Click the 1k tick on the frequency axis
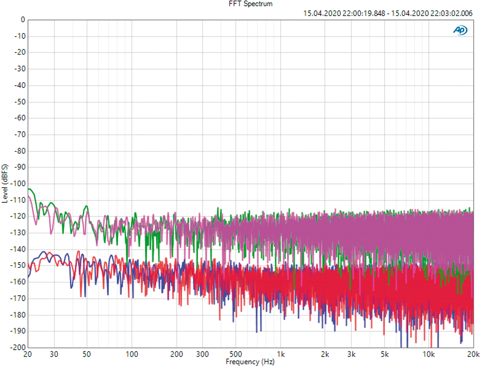Screen dimensions: 482x366 coord(281,354)
